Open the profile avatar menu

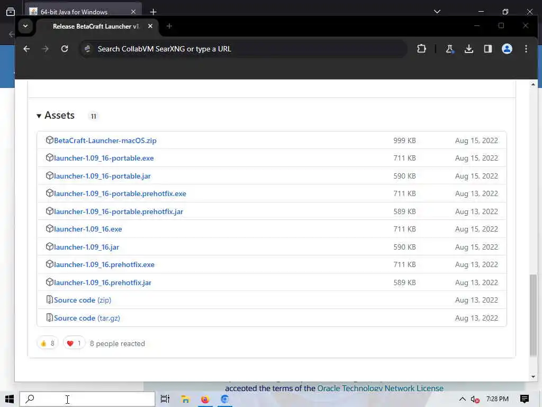pyautogui.click(x=507, y=49)
